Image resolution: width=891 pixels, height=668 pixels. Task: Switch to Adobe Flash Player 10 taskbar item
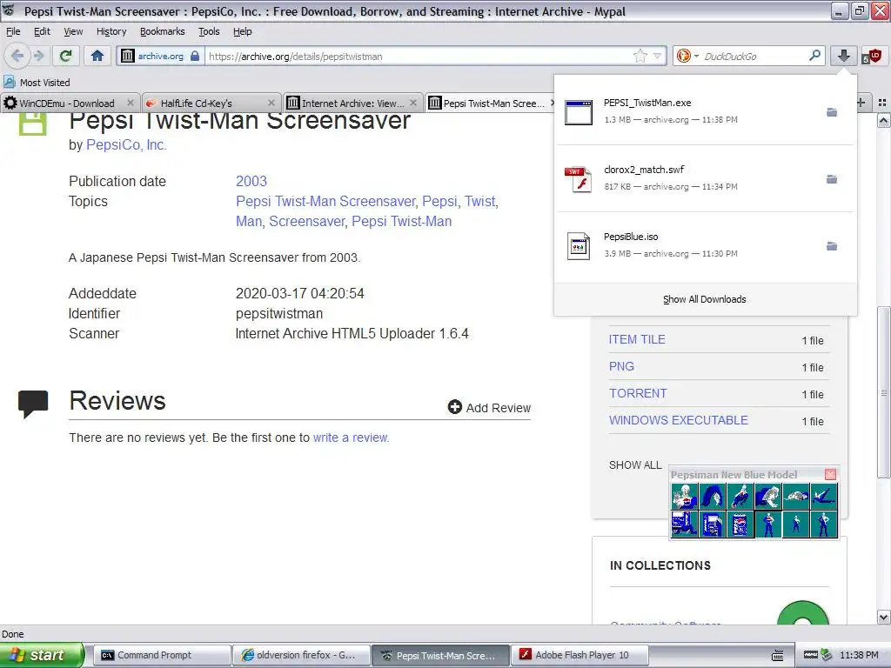coord(580,655)
